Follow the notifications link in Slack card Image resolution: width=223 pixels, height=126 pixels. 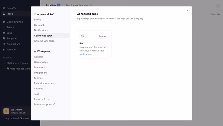point(85,54)
